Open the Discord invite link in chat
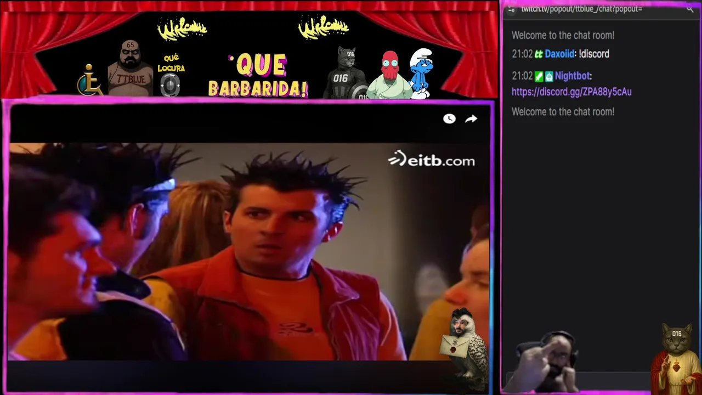702x395 pixels. [x=571, y=92]
